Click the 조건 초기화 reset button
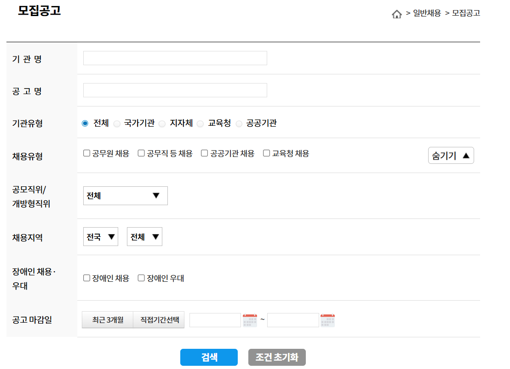Viewport: 510px width, 369px height. coord(277,357)
